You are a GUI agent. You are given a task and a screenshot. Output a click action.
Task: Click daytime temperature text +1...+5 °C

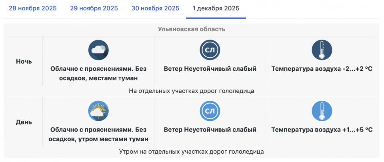pos(322,130)
